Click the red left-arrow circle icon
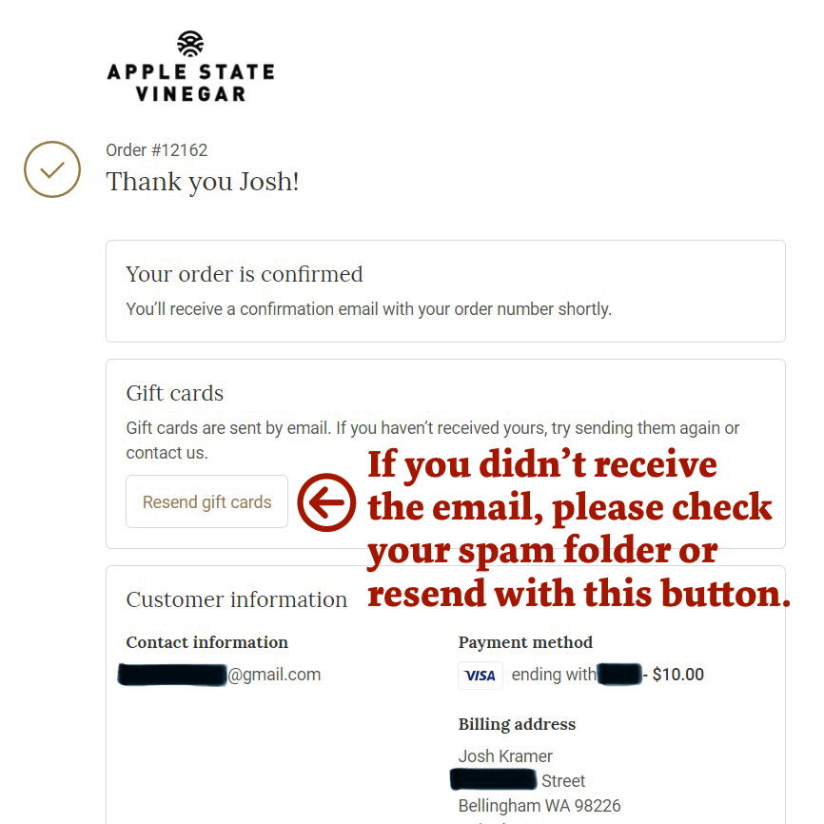824x824 pixels. click(x=326, y=502)
